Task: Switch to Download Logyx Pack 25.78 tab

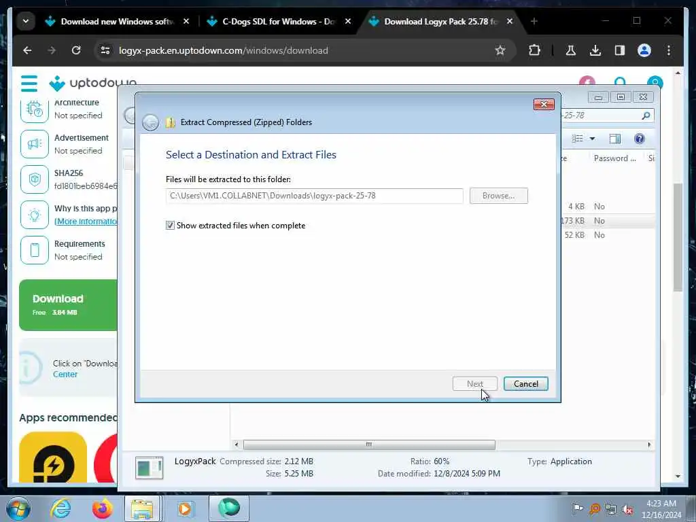Action: pos(440,21)
